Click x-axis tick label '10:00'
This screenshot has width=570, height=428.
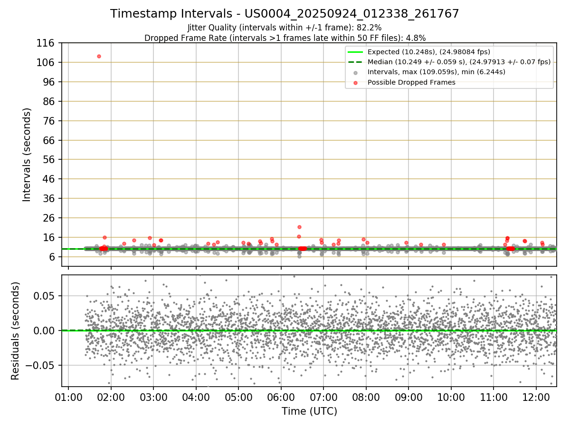pos(451,398)
